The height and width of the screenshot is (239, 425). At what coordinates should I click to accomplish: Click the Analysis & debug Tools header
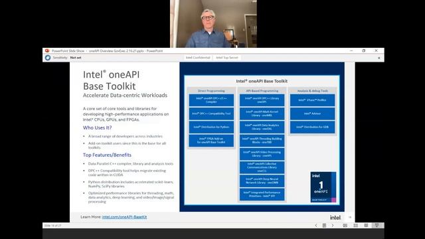click(x=312, y=91)
